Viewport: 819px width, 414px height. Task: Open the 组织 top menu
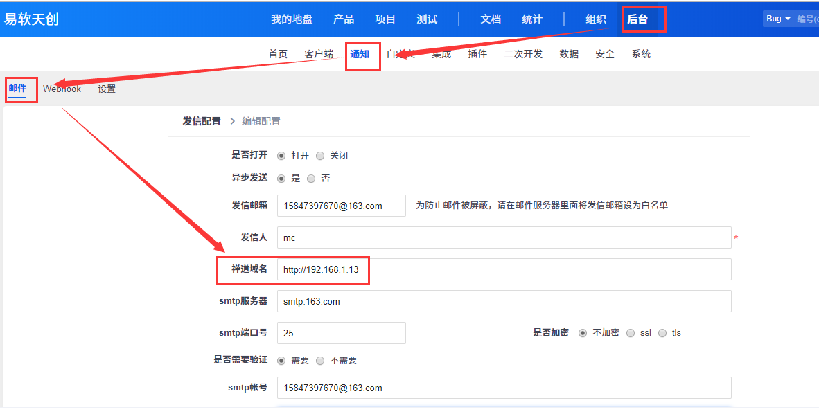595,19
